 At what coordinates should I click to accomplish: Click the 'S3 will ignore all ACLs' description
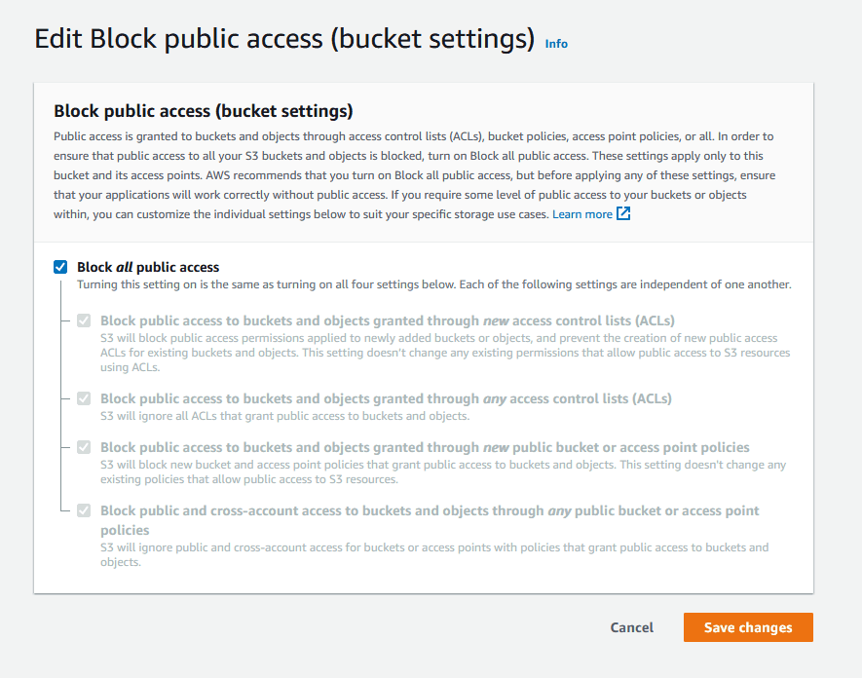[x=284, y=416]
